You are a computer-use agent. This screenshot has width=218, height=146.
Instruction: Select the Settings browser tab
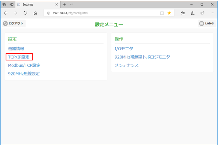click(x=38, y=5)
